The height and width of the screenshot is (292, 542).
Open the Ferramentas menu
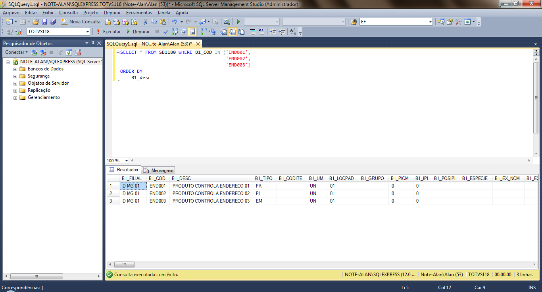[139, 13]
